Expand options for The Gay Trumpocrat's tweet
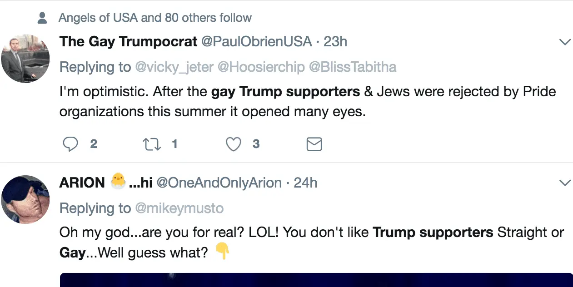This screenshot has width=573, height=287. click(x=565, y=42)
